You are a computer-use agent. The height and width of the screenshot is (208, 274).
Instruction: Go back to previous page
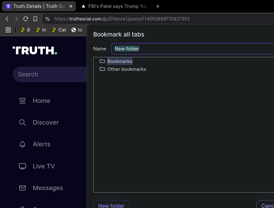7,19
